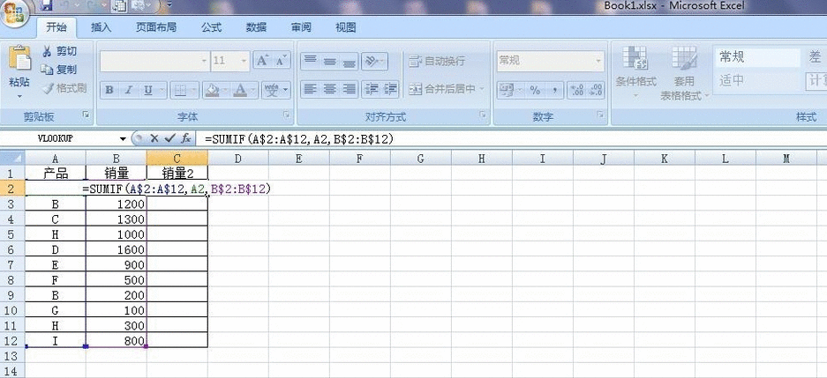The image size is (827, 378).
Task: Confirm the formula with the checkmark icon
Action: (x=169, y=139)
